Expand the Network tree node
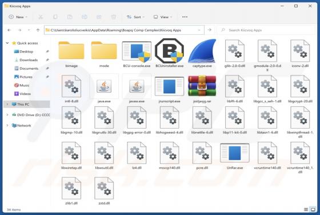The width and height of the screenshot is (320, 215). (7, 125)
